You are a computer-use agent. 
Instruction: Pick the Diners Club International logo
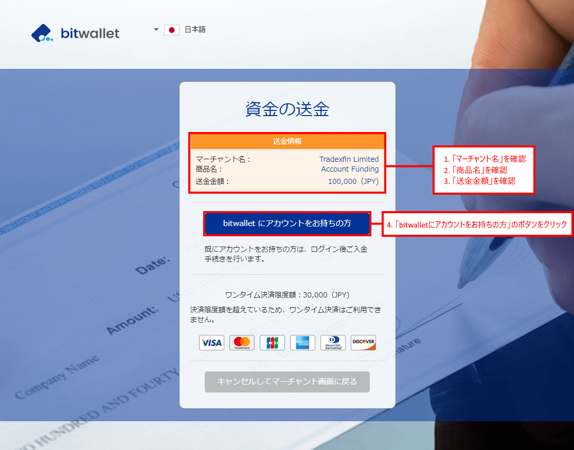tap(333, 343)
